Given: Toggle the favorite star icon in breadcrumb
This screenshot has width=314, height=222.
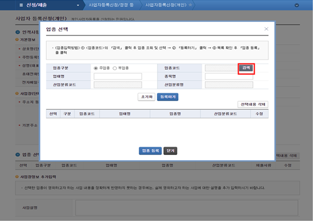Looking at the screenshot, I should click(191, 5).
